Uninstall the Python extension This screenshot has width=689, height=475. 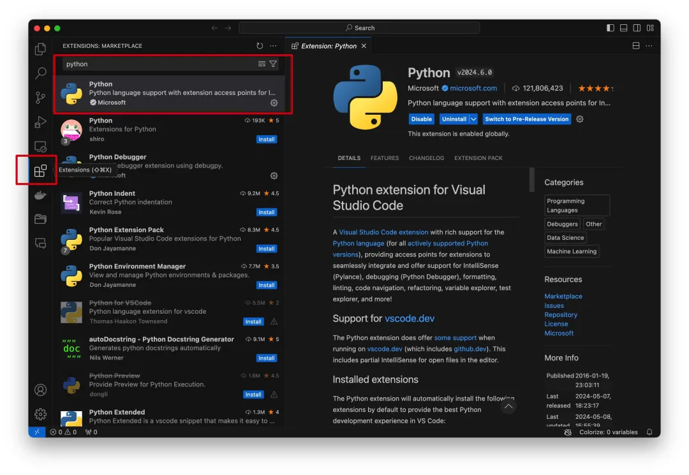tap(454, 119)
